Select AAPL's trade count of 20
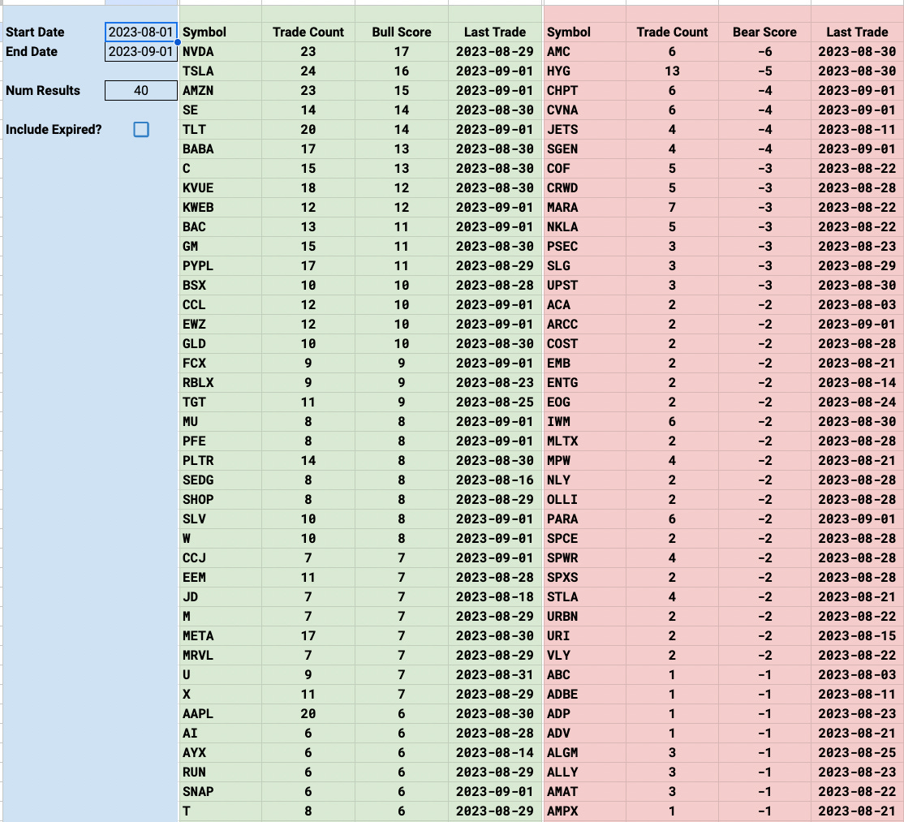The height and width of the screenshot is (822, 904). (x=308, y=713)
